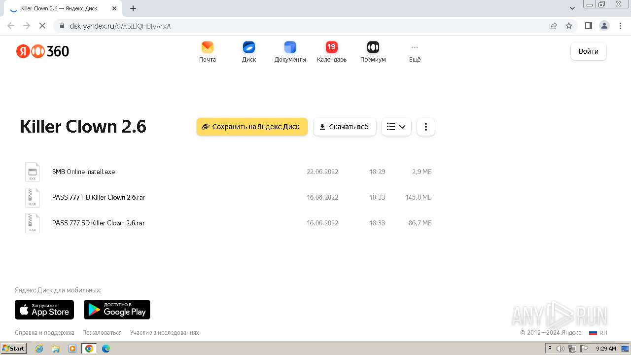This screenshot has height=355, width=631.
Task: Launch Internet Explorer from the taskbar
Action: [39, 349]
